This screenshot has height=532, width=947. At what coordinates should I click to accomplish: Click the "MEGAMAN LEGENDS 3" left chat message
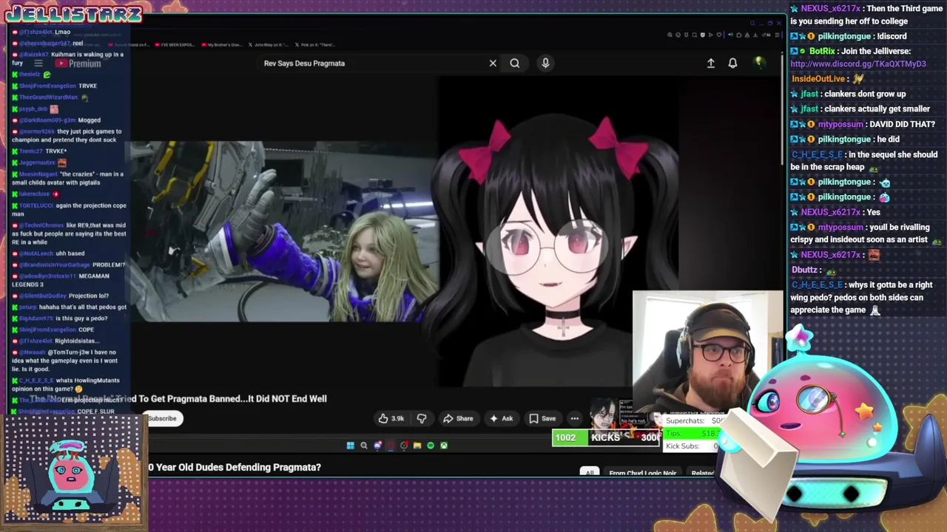(60, 280)
